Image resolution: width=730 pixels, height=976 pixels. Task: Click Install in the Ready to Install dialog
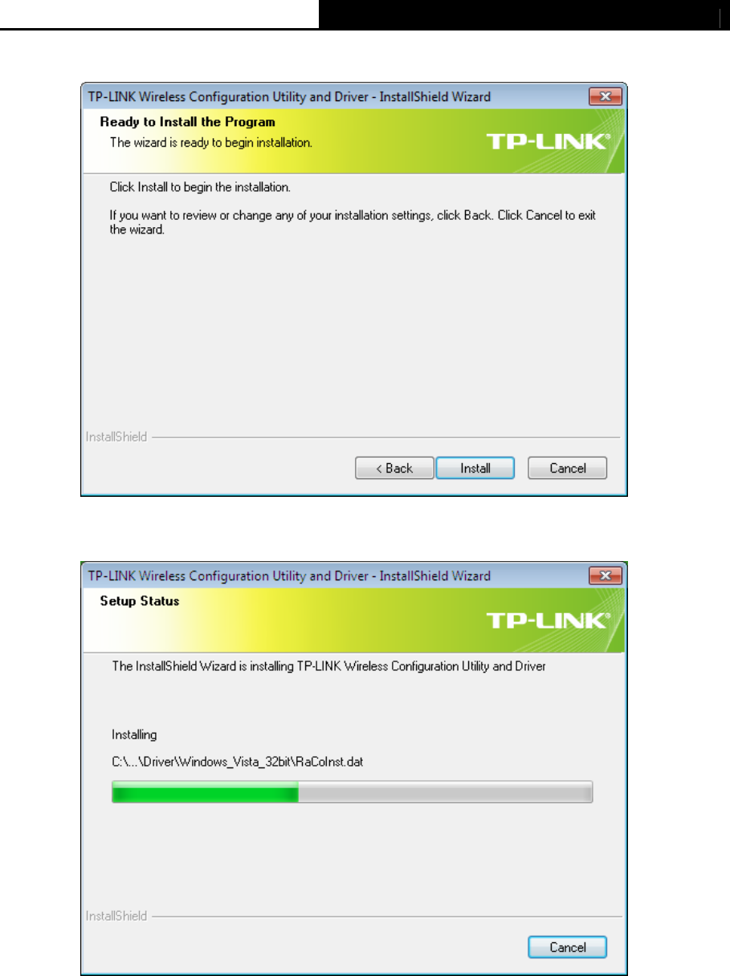click(x=475, y=468)
